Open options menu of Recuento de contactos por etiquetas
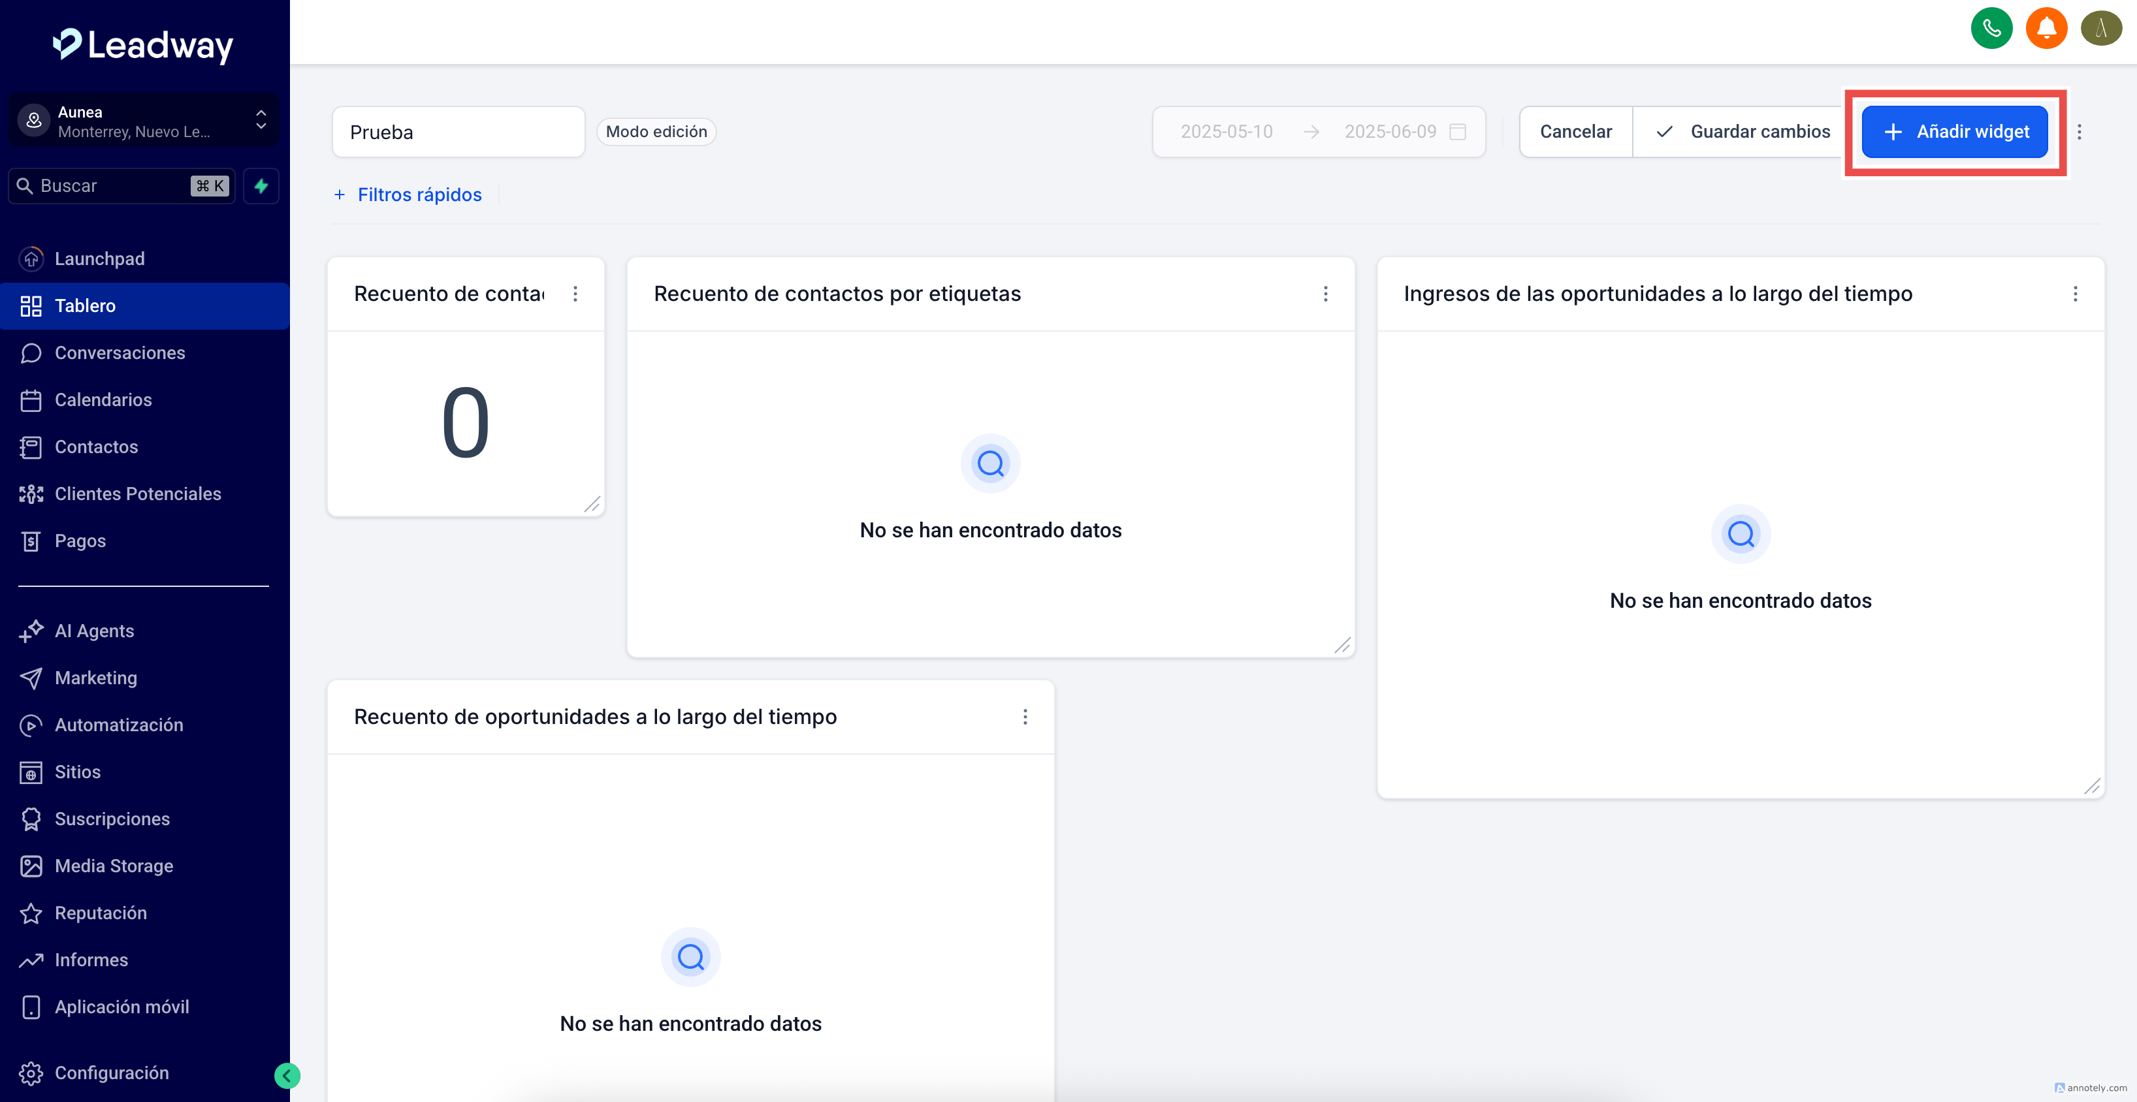This screenshot has width=2137, height=1102. (1326, 294)
